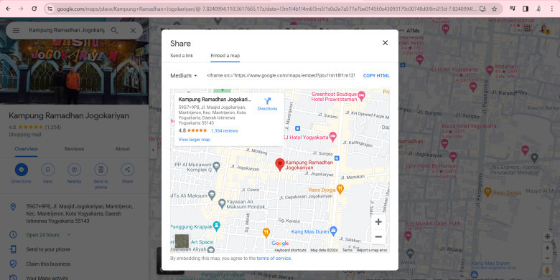This screenshot has width=560, height=280.
Task: Close the Share dialog
Action: click(385, 43)
